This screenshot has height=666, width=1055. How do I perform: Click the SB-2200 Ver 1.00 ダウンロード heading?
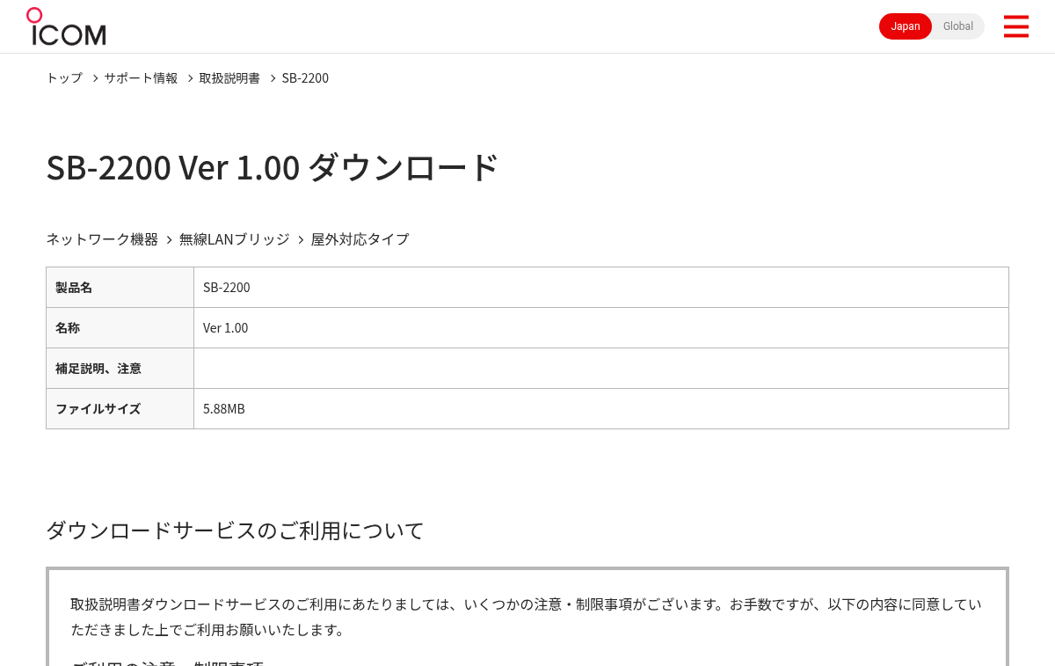click(x=273, y=167)
